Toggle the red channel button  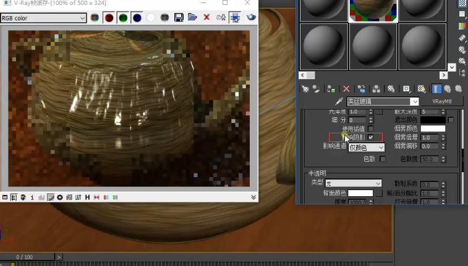(109, 18)
